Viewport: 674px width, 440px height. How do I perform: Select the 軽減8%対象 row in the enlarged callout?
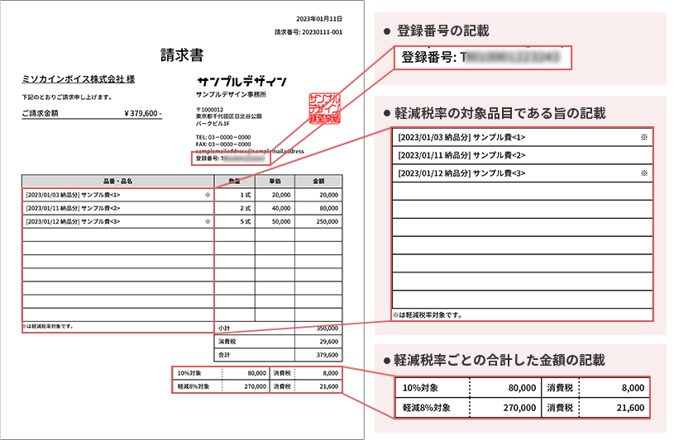tap(521, 407)
